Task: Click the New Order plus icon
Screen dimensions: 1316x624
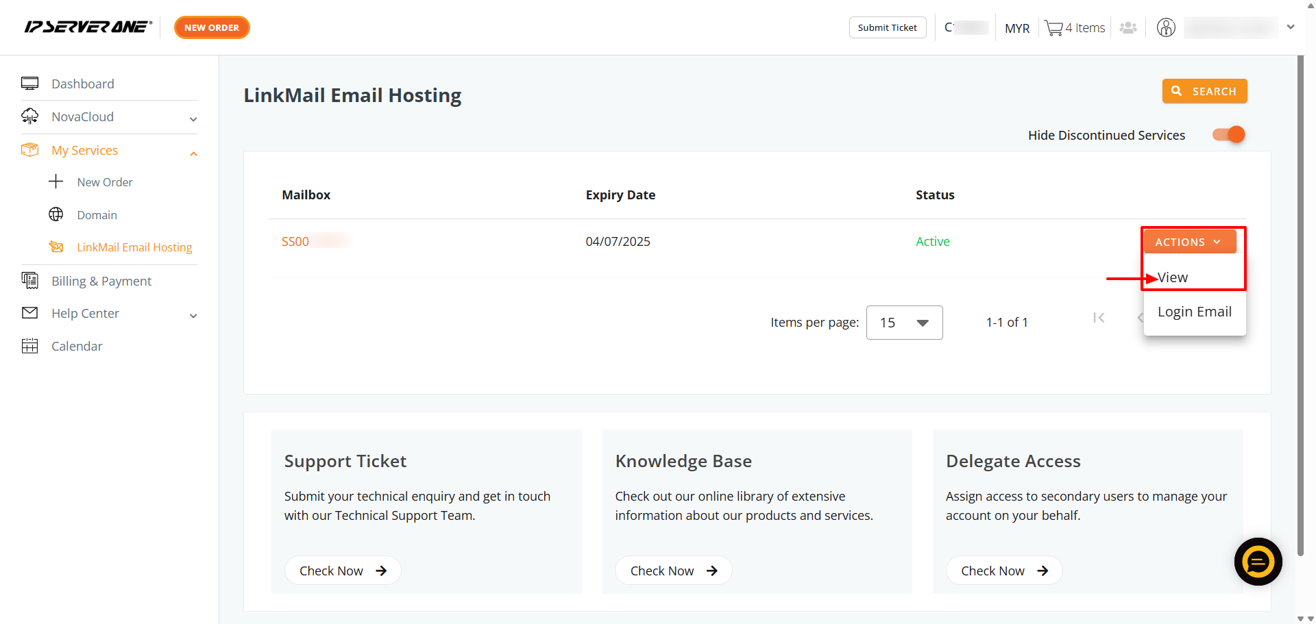Action: 56,182
